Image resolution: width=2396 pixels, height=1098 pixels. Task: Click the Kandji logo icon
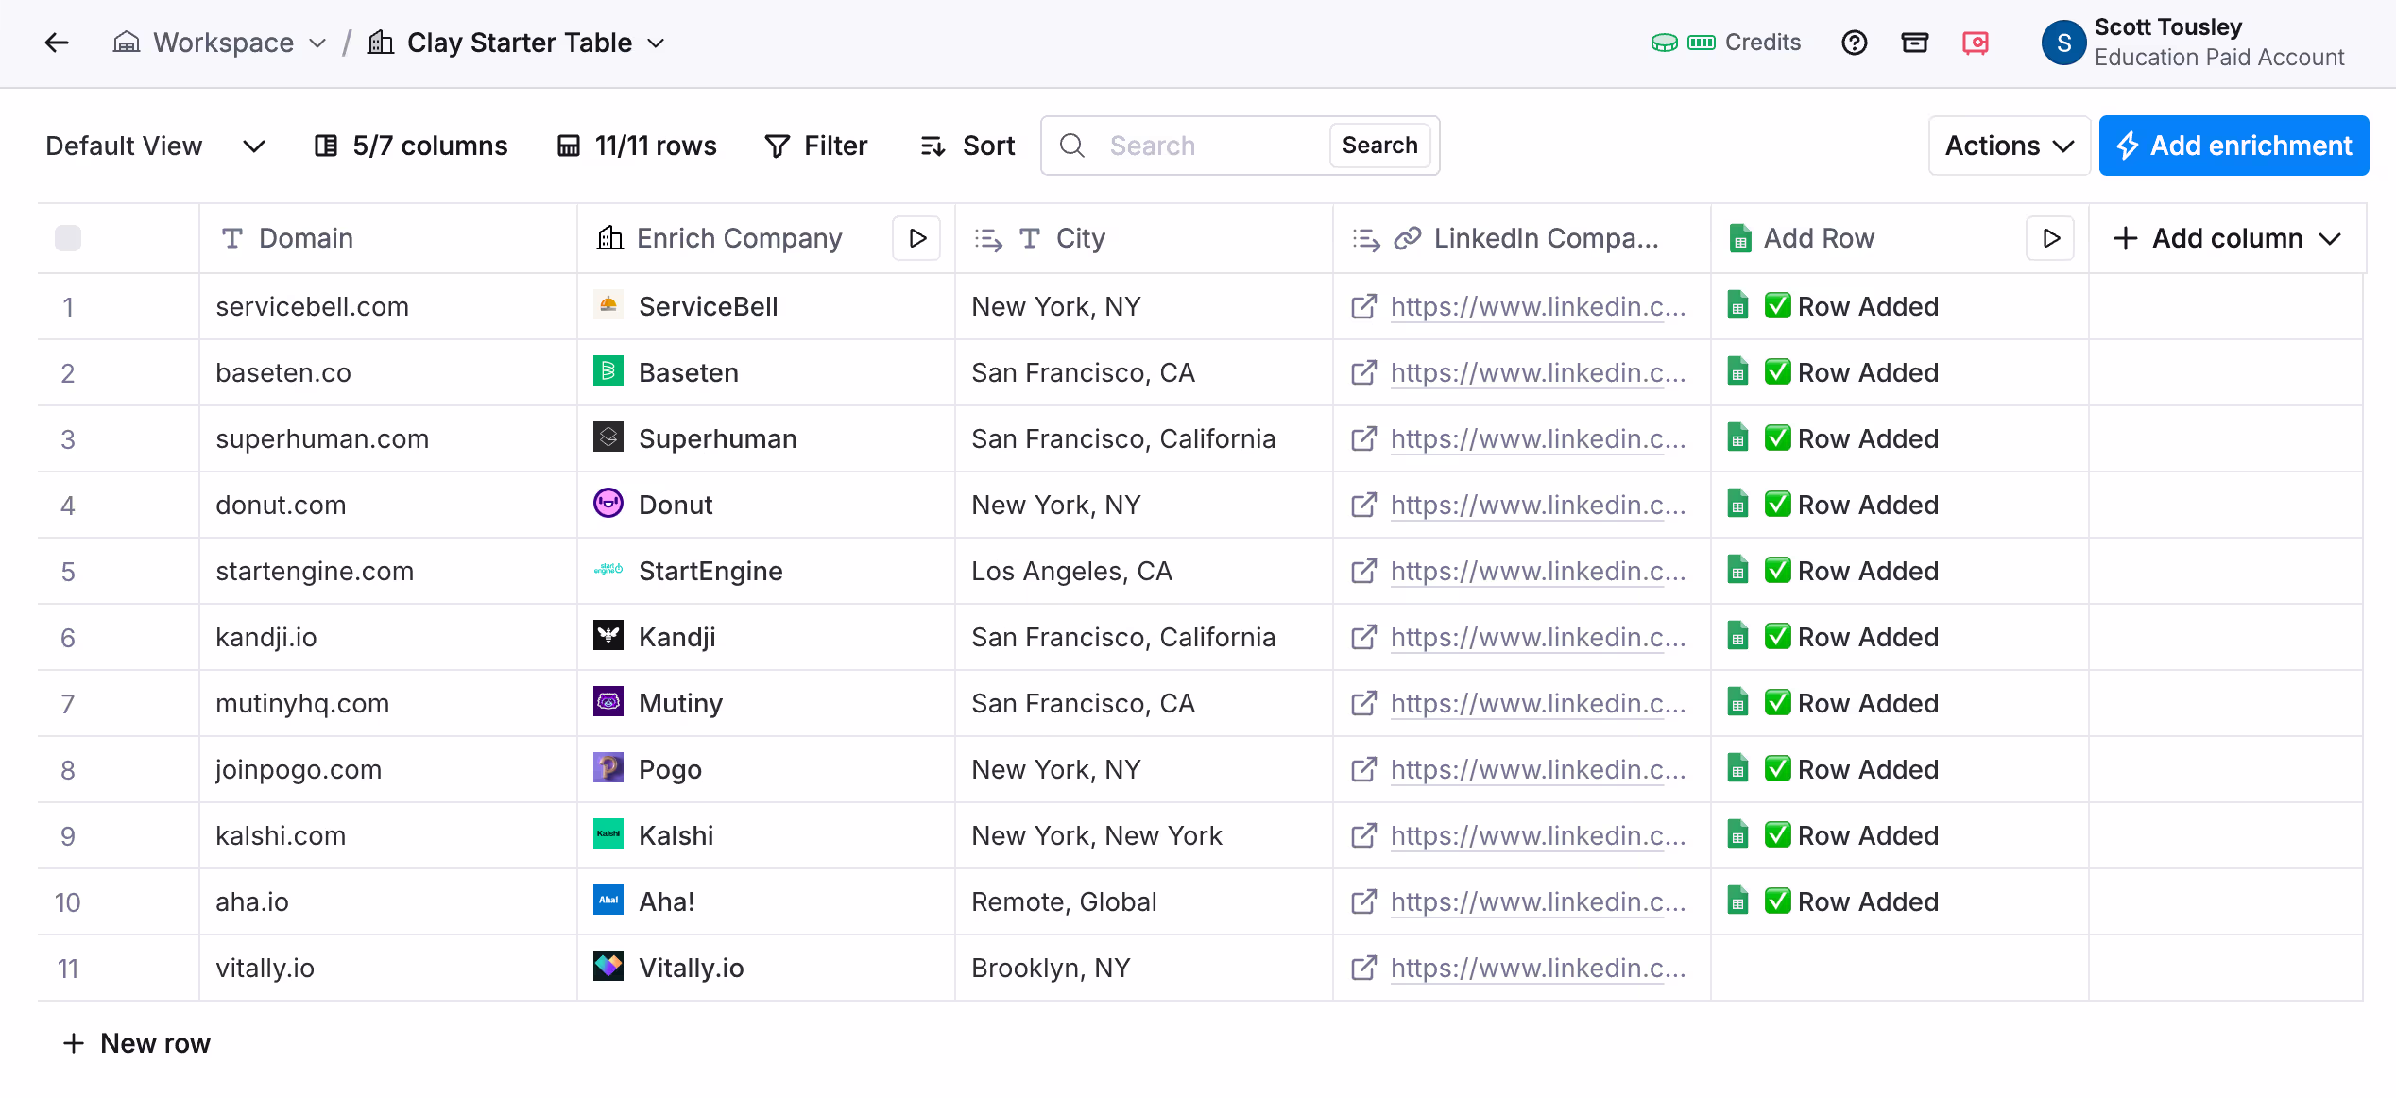tap(608, 636)
